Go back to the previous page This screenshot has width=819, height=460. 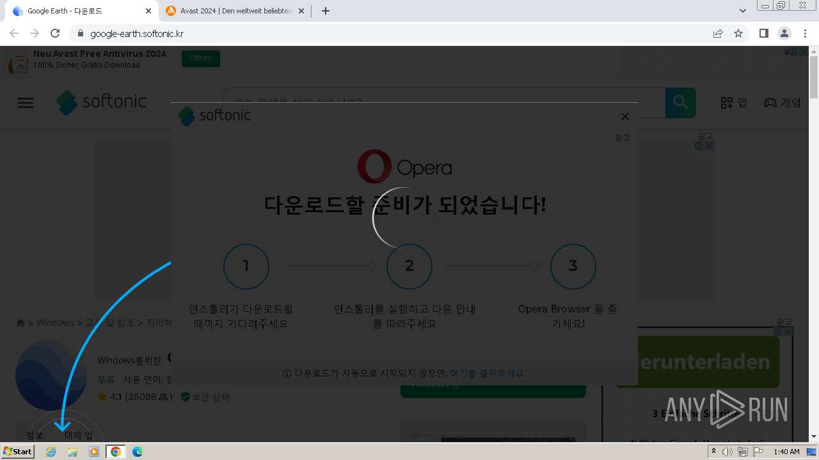pos(14,33)
